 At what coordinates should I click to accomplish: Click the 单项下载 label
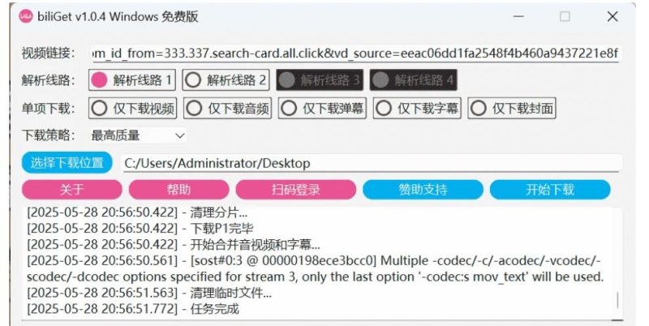48,109
